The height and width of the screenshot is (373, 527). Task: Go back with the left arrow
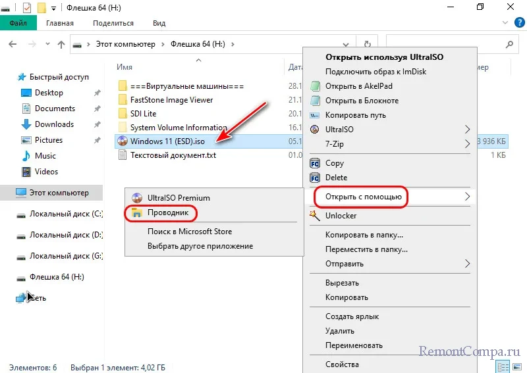pos(13,44)
